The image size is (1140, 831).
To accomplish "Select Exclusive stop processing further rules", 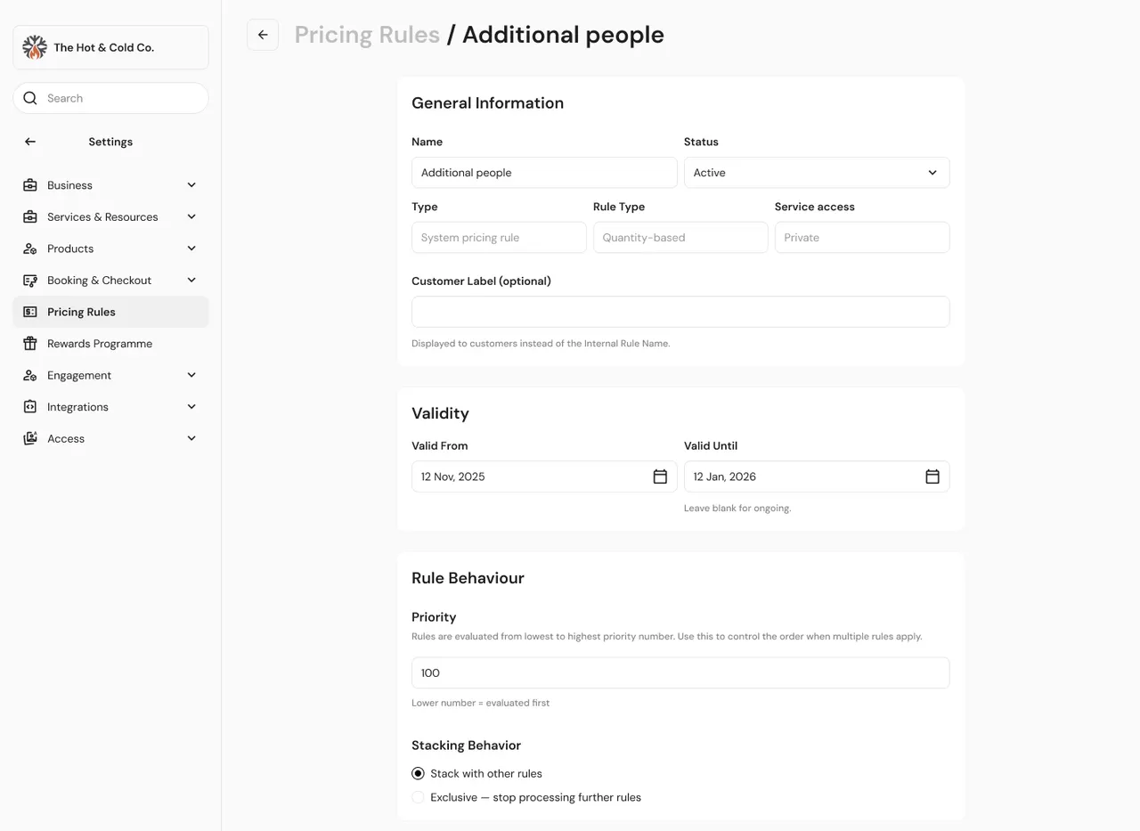I will (418, 797).
